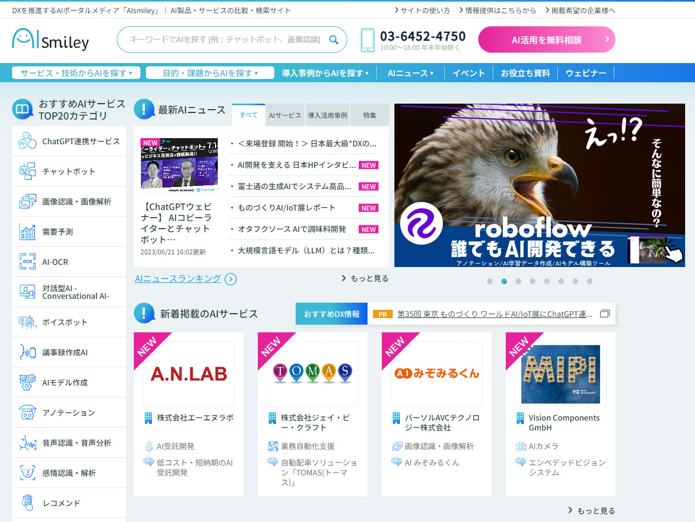Open the AI-OCR category icon
The image size is (695, 522).
click(x=27, y=262)
